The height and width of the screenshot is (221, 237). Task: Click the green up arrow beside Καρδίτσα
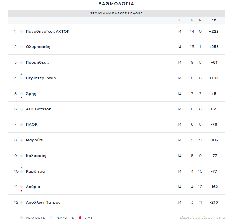[21, 168]
